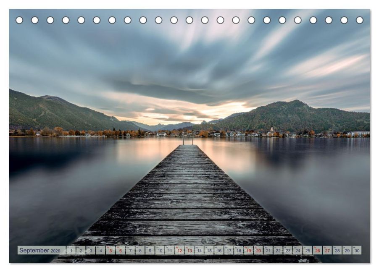Viewport: 379px width, 272px height.
Task: Click the red date 20
Action: tap(258, 251)
